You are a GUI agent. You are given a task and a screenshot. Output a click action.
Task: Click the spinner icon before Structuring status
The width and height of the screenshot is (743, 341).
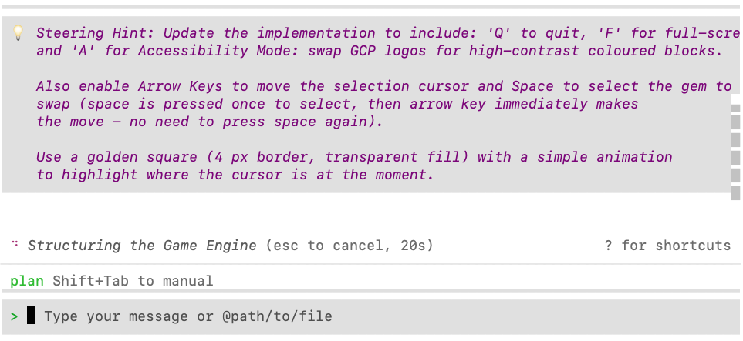[x=15, y=245]
